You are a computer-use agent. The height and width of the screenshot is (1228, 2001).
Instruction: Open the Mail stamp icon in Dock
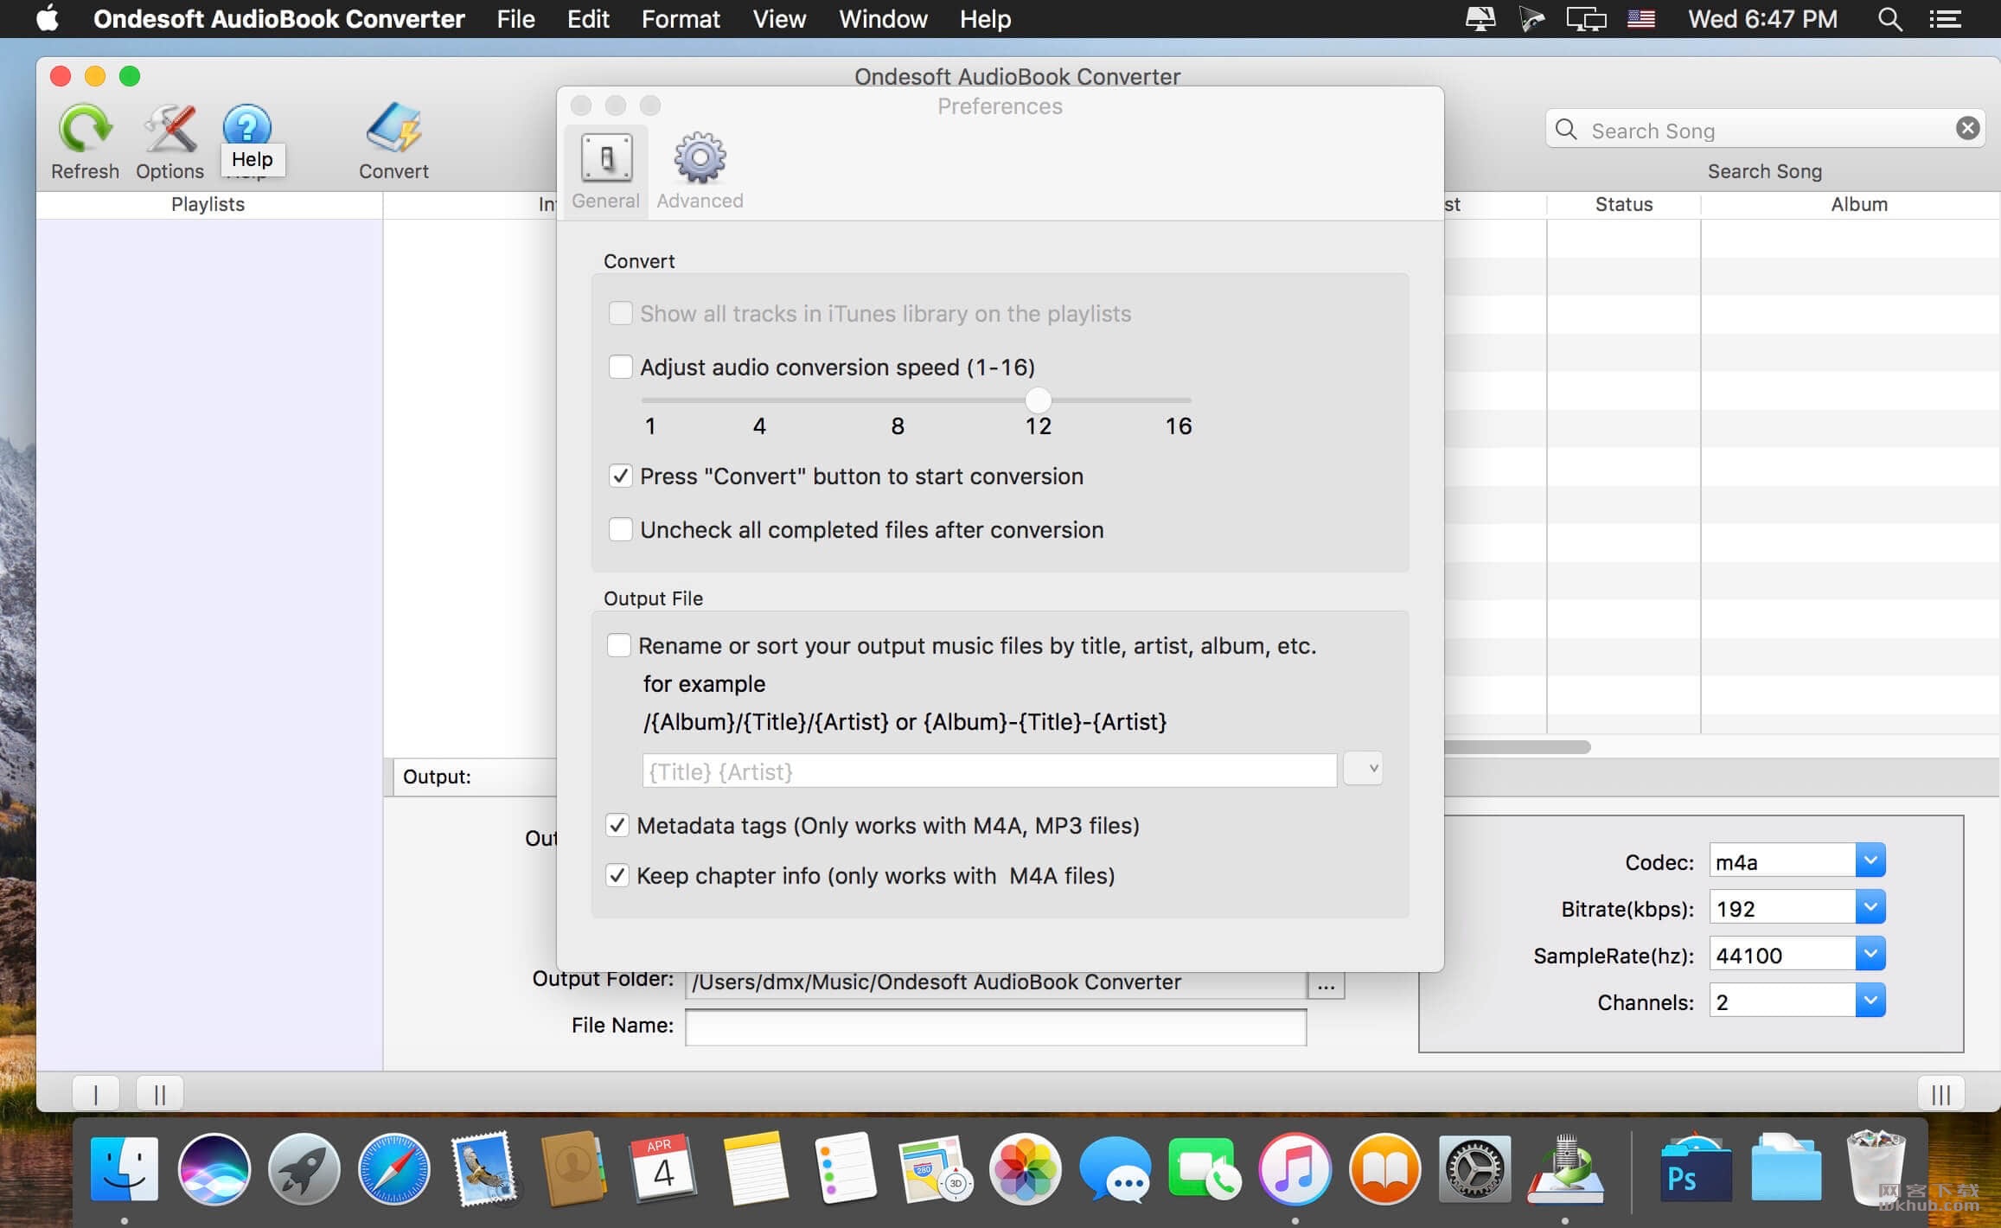484,1169
